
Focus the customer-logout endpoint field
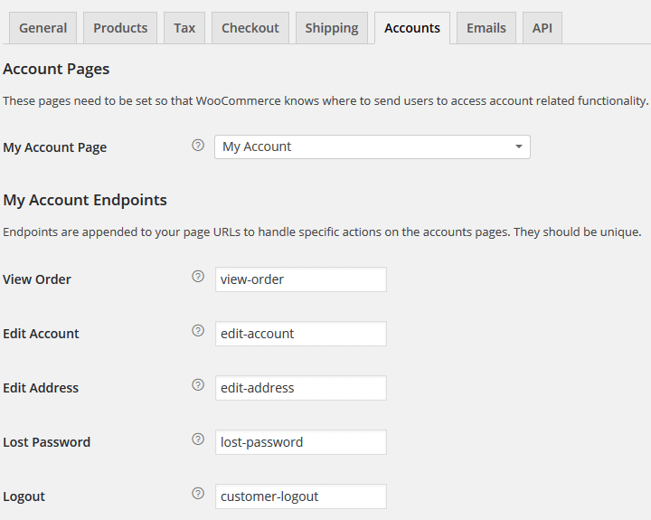(300, 496)
